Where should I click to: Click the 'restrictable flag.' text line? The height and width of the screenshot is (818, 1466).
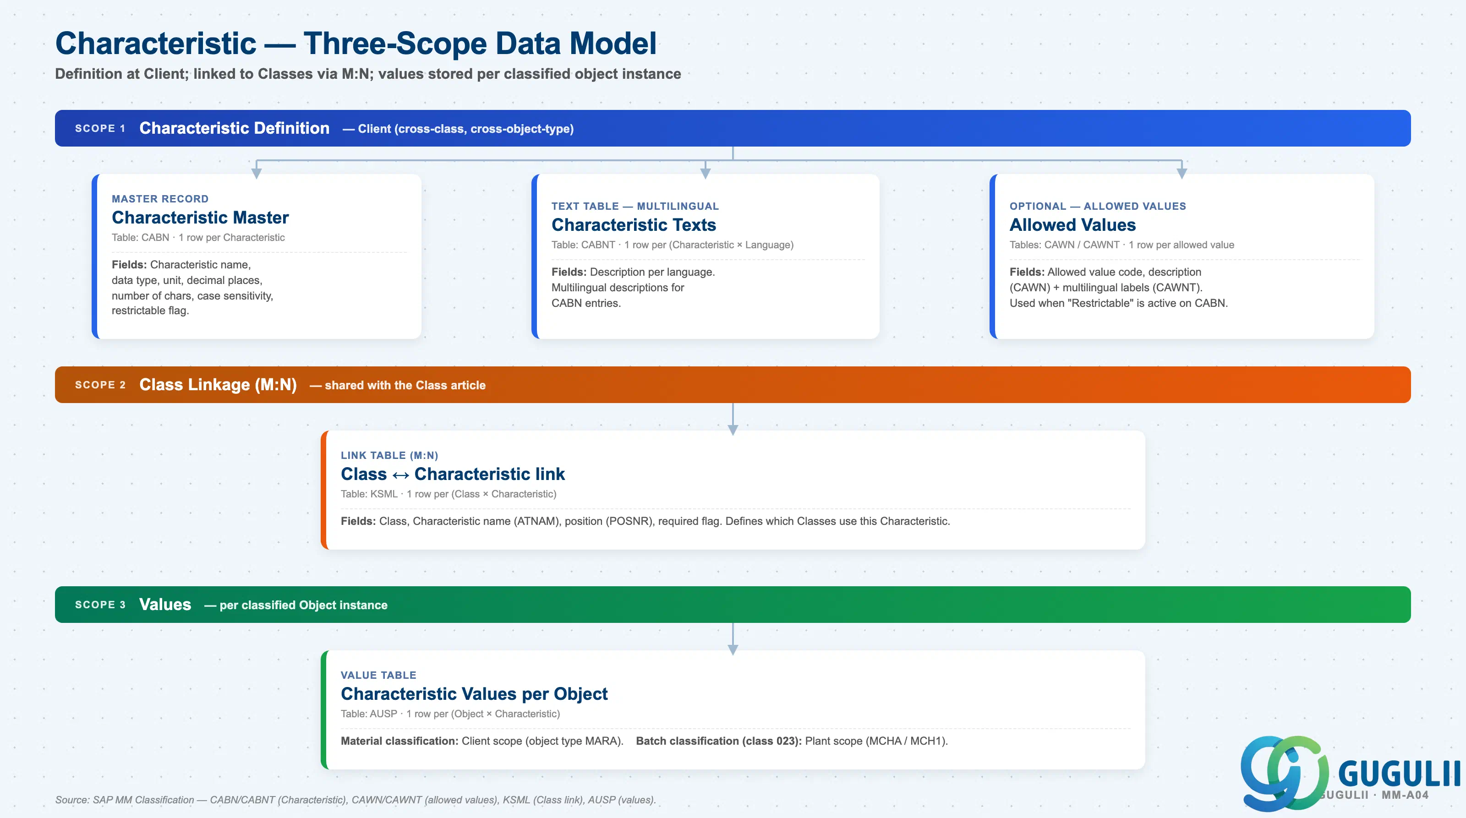coord(150,311)
